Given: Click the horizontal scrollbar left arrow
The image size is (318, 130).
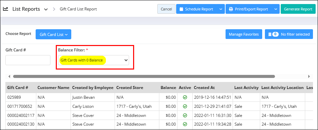Looking at the screenshot, I should 9,77.
